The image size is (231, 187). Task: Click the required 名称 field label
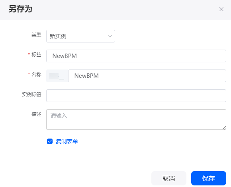tap(36, 75)
